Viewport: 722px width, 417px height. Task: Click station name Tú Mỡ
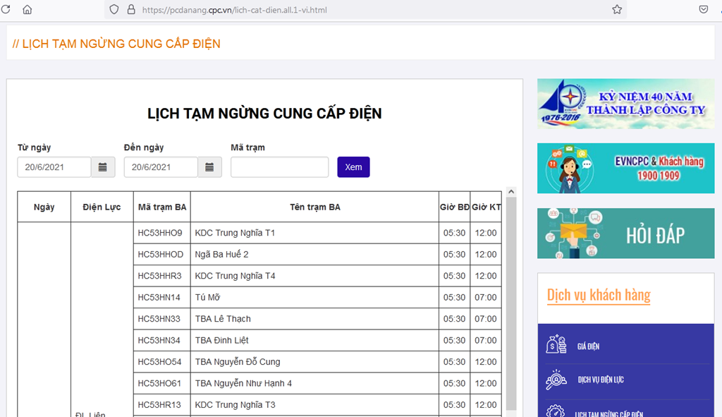[x=207, y=297]
